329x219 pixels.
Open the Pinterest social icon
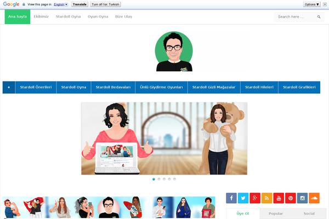(x=291, y=198)
